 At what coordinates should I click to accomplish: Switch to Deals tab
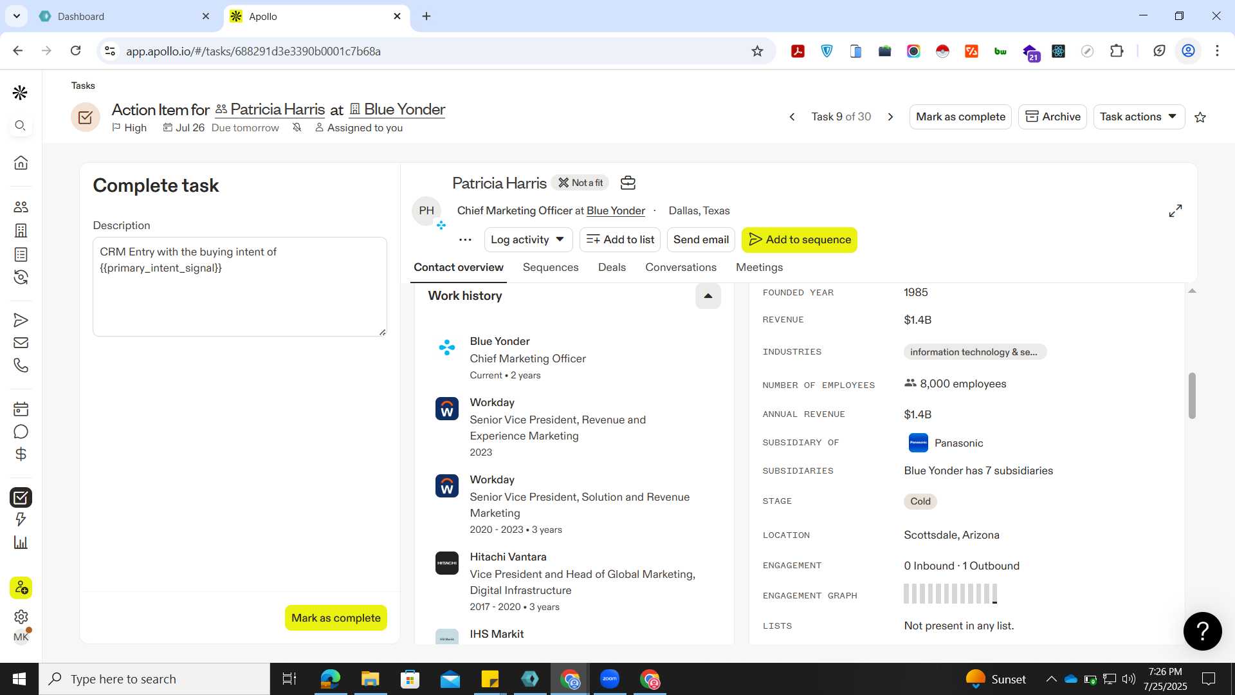(x=612, y=267)
